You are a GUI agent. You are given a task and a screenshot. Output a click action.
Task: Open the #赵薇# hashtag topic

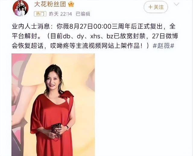(x=163, y=46)
